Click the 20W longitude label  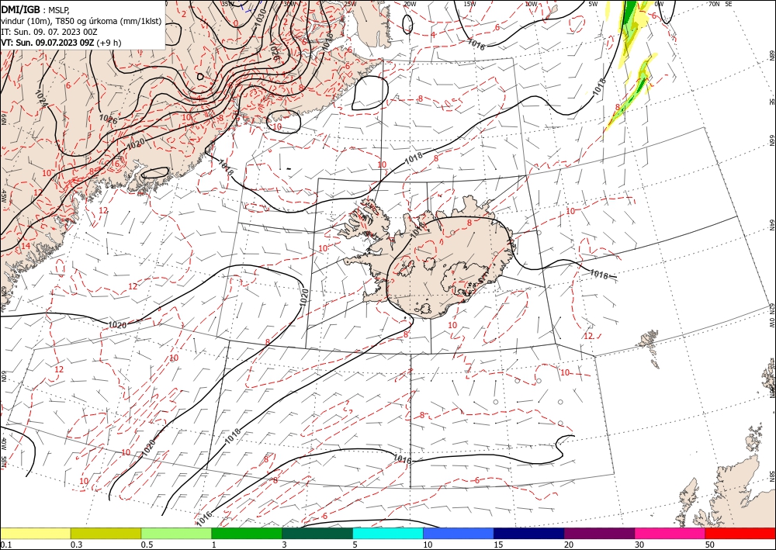pos(409,4)
